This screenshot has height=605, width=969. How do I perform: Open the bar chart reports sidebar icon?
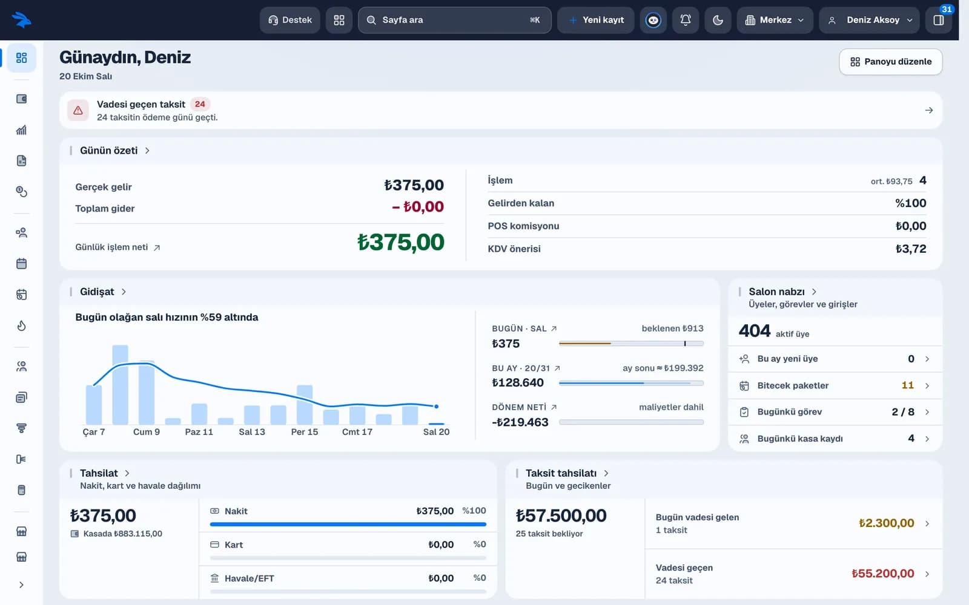21,130
